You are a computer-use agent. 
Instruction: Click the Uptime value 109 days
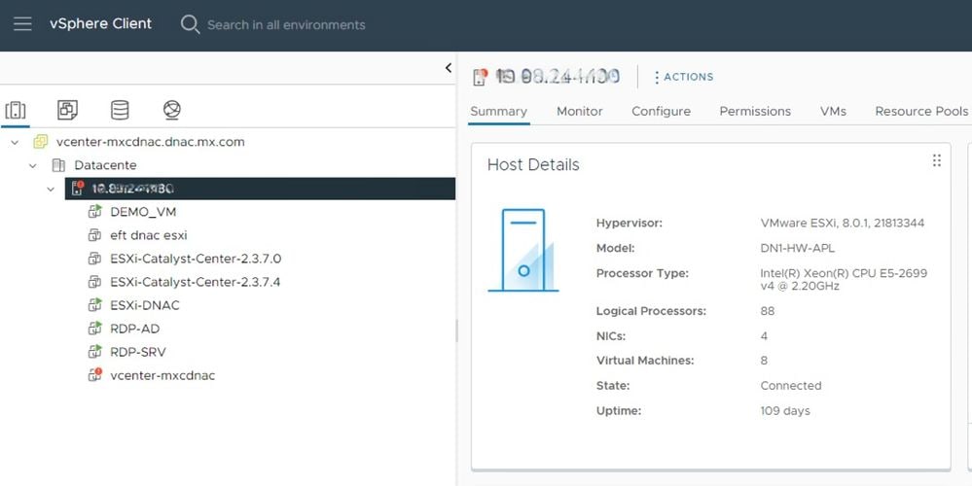pyautogui.click(x=785, y=411)
